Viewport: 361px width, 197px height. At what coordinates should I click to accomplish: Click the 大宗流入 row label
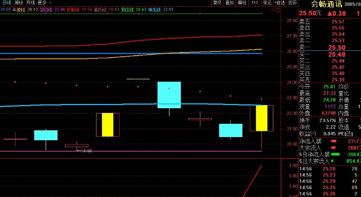pyautogui.click(x=310, y=148)
